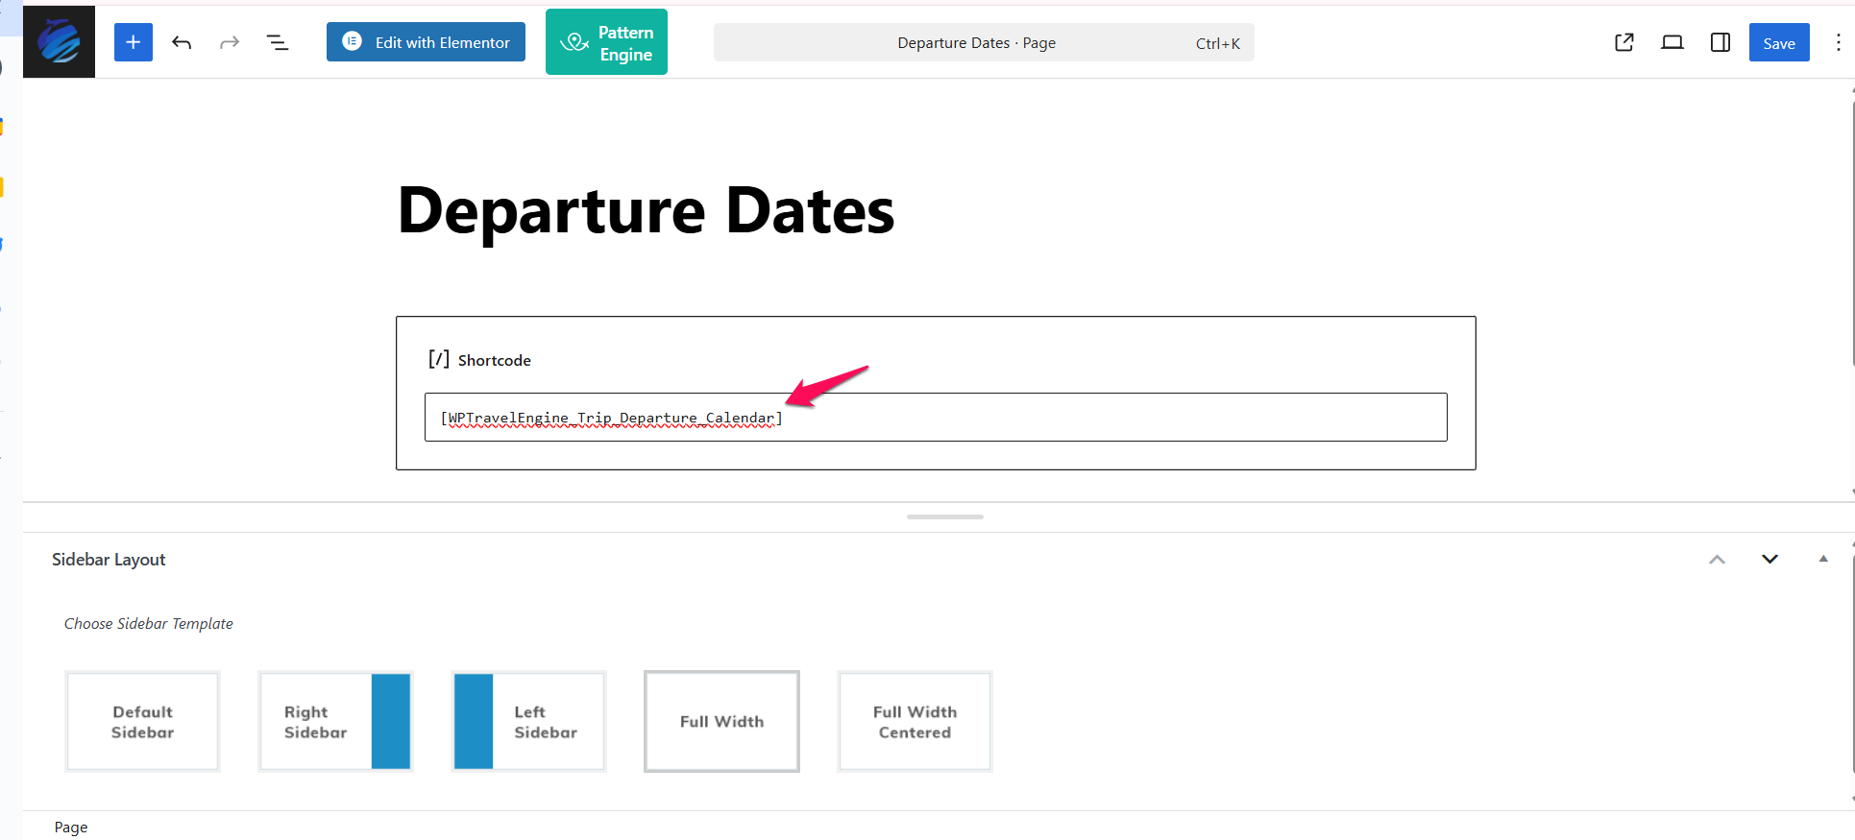Undo the last change

coord(182,42)
